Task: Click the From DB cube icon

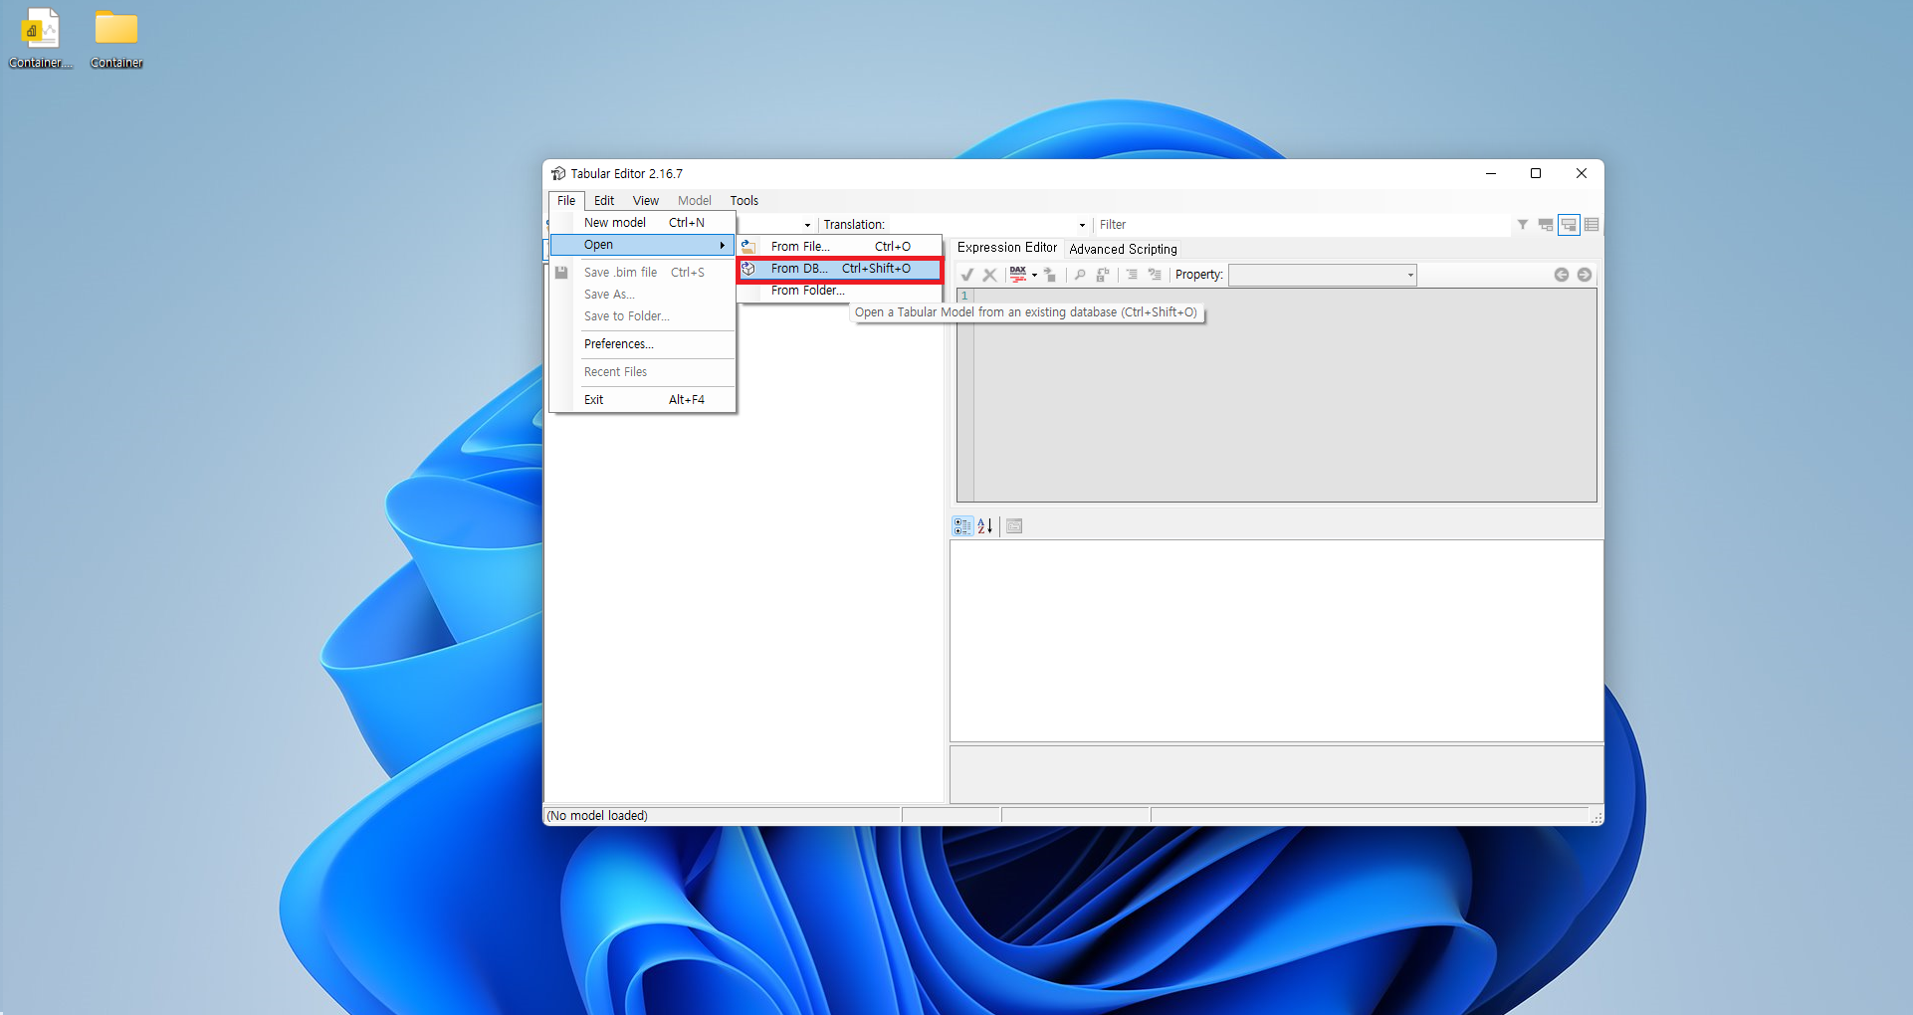Action: [748, 269]
